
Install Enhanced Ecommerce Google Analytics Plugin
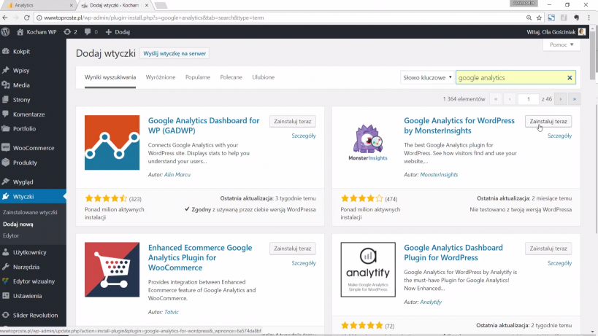coord(293,249)
